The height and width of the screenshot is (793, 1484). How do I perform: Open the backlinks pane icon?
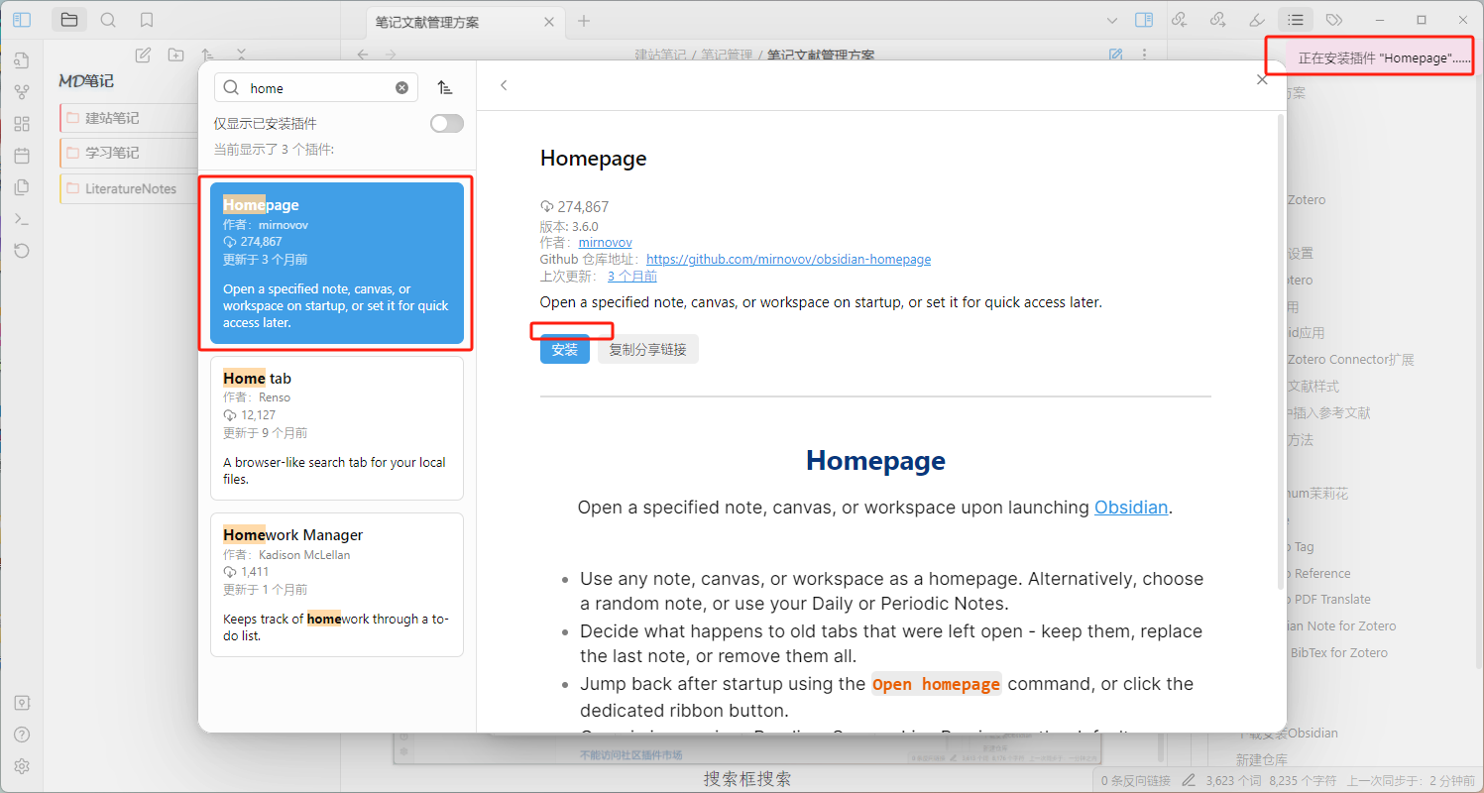click(1179, 19)
